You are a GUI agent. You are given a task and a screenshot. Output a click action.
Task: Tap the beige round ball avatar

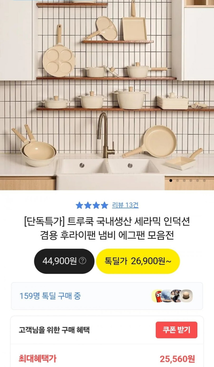click(186, 296)
